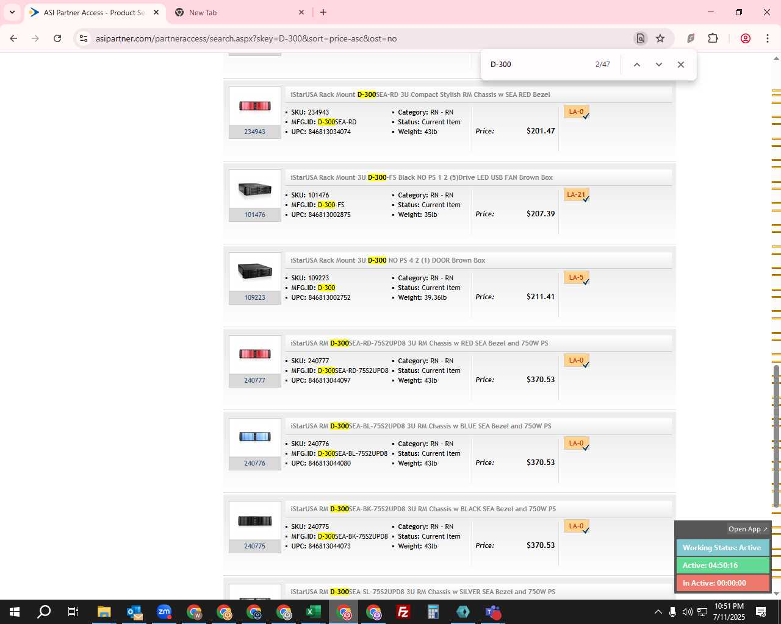Click the LA-0 stock badge for SKU 240776
The image size is (781, 624).
click(x=577, y=444)
